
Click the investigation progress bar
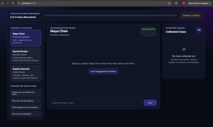tap(111, 16)
